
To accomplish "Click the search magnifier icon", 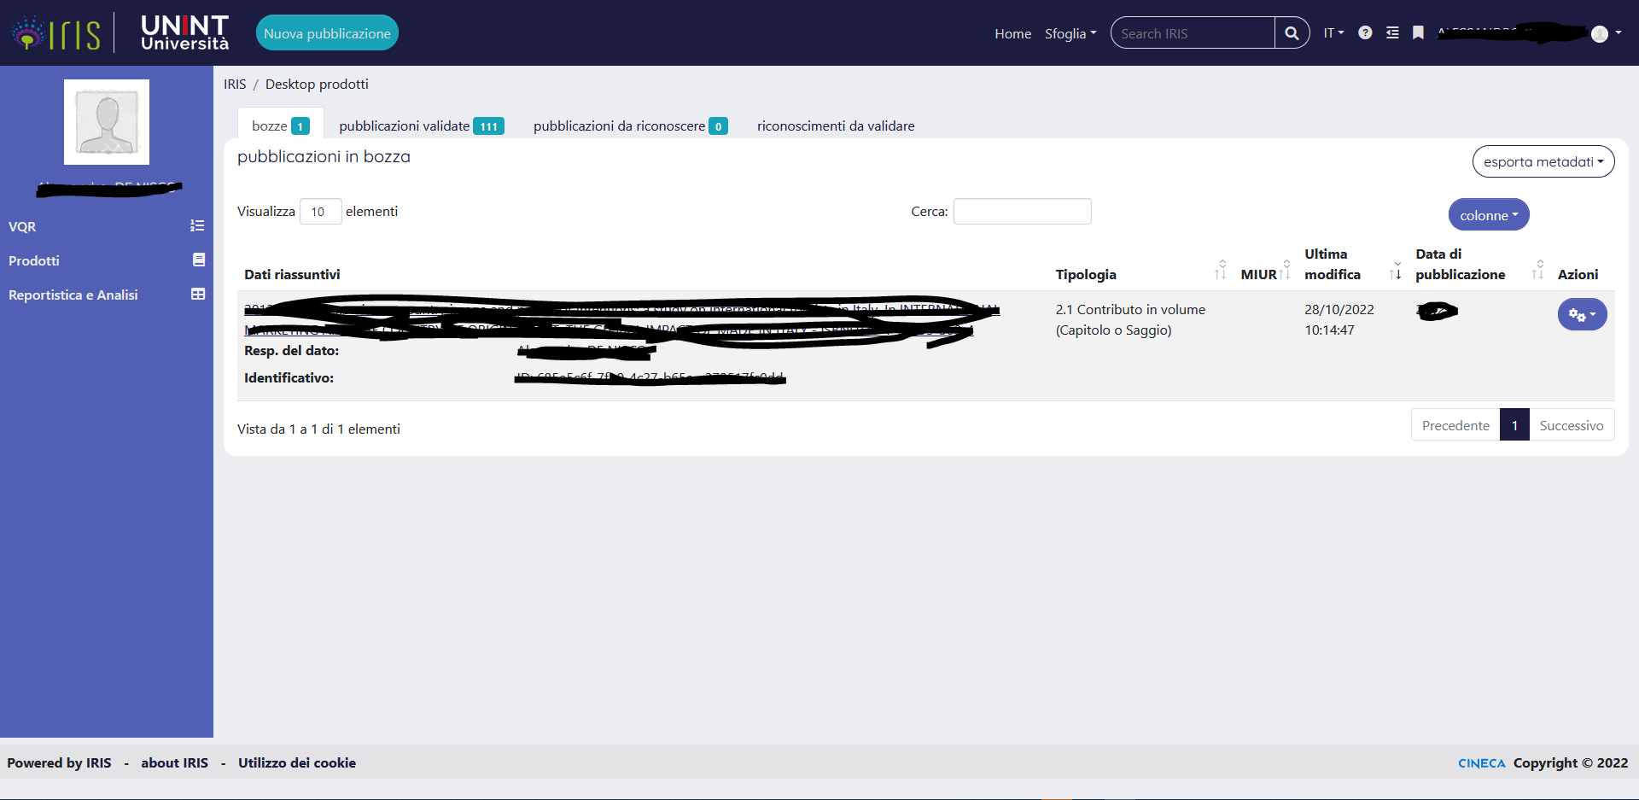I will point(1292,33).
